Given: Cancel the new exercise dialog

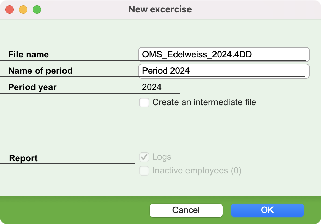Looking at the screenshot, I should pyautogui.click(x=186, y=210).
